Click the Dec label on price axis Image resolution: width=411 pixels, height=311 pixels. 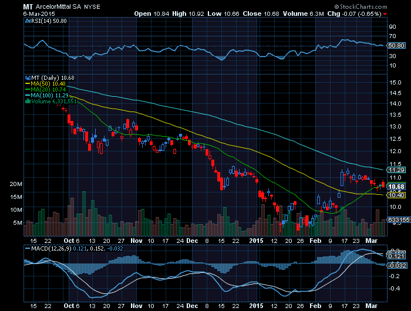click(x=192, y=241)
